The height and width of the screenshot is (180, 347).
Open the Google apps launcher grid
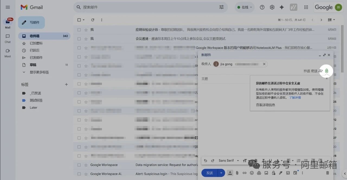click(x=306, y=7)
